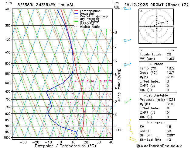Click the 'Hodograph' section header
This screenshot has width=191, height=148.
pyautogui.click(x=156, y=122)
